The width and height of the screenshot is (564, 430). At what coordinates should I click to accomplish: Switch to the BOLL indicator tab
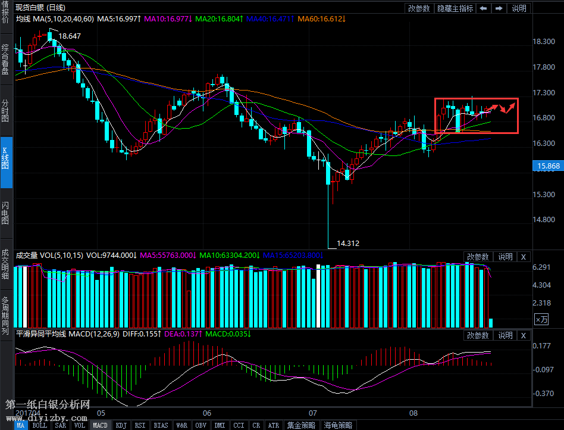pyautogui.click(x=39, y=425)
